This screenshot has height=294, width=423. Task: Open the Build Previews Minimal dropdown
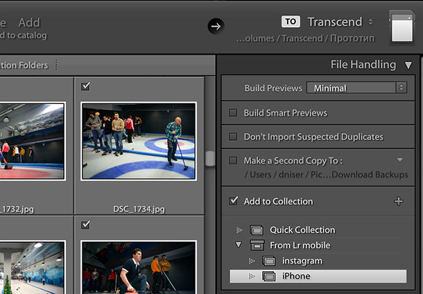tap(356, 87)
